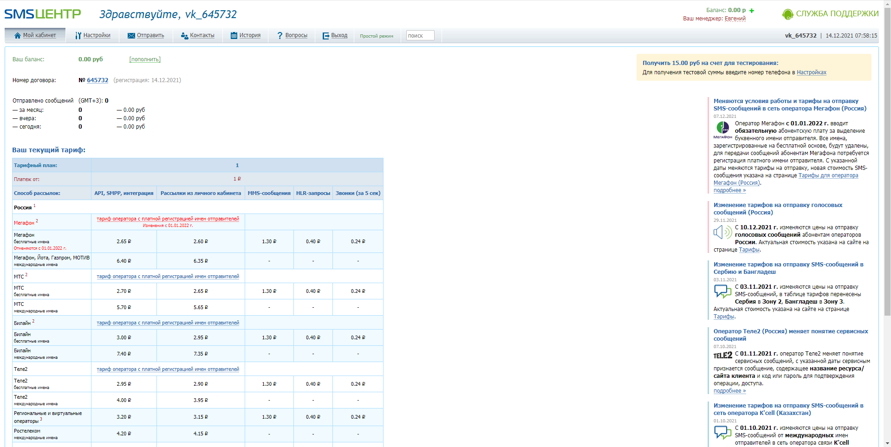Click the green support headset icon
Image resolution: width=891 pixels, height=447 pixels.
pos(787,14)
